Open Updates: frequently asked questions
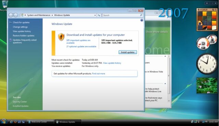Image resolution: width=219 pixels, height=126 pixels. pyautogui.click(x=25, y=41)
